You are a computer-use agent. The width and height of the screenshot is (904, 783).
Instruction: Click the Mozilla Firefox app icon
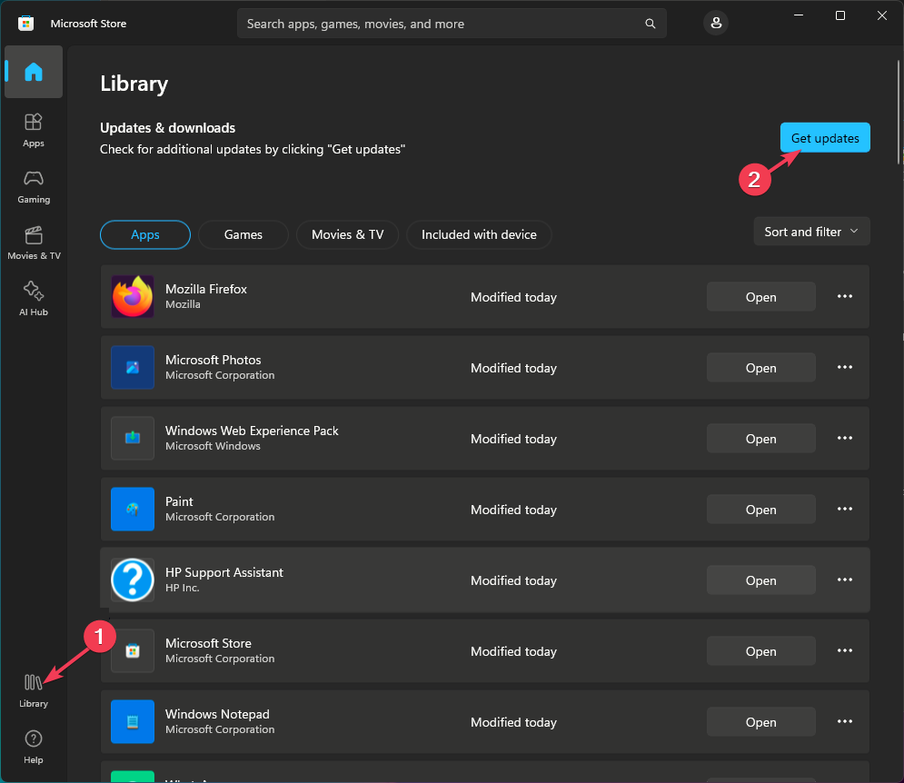[x=133, y=296]
